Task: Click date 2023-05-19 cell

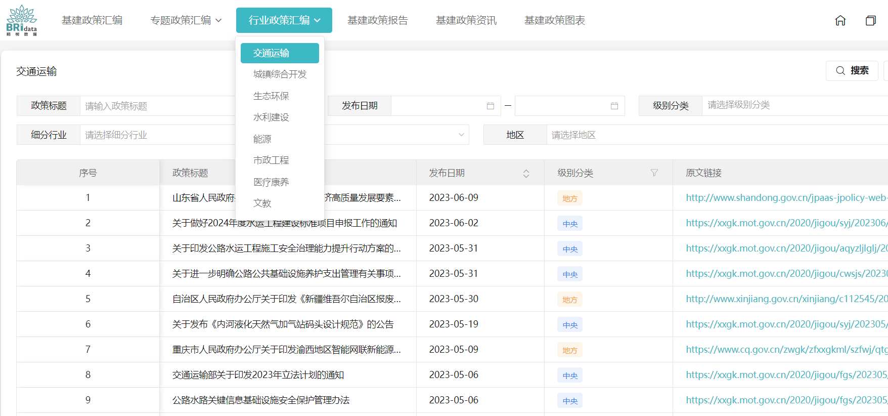Action: [454, 324]
